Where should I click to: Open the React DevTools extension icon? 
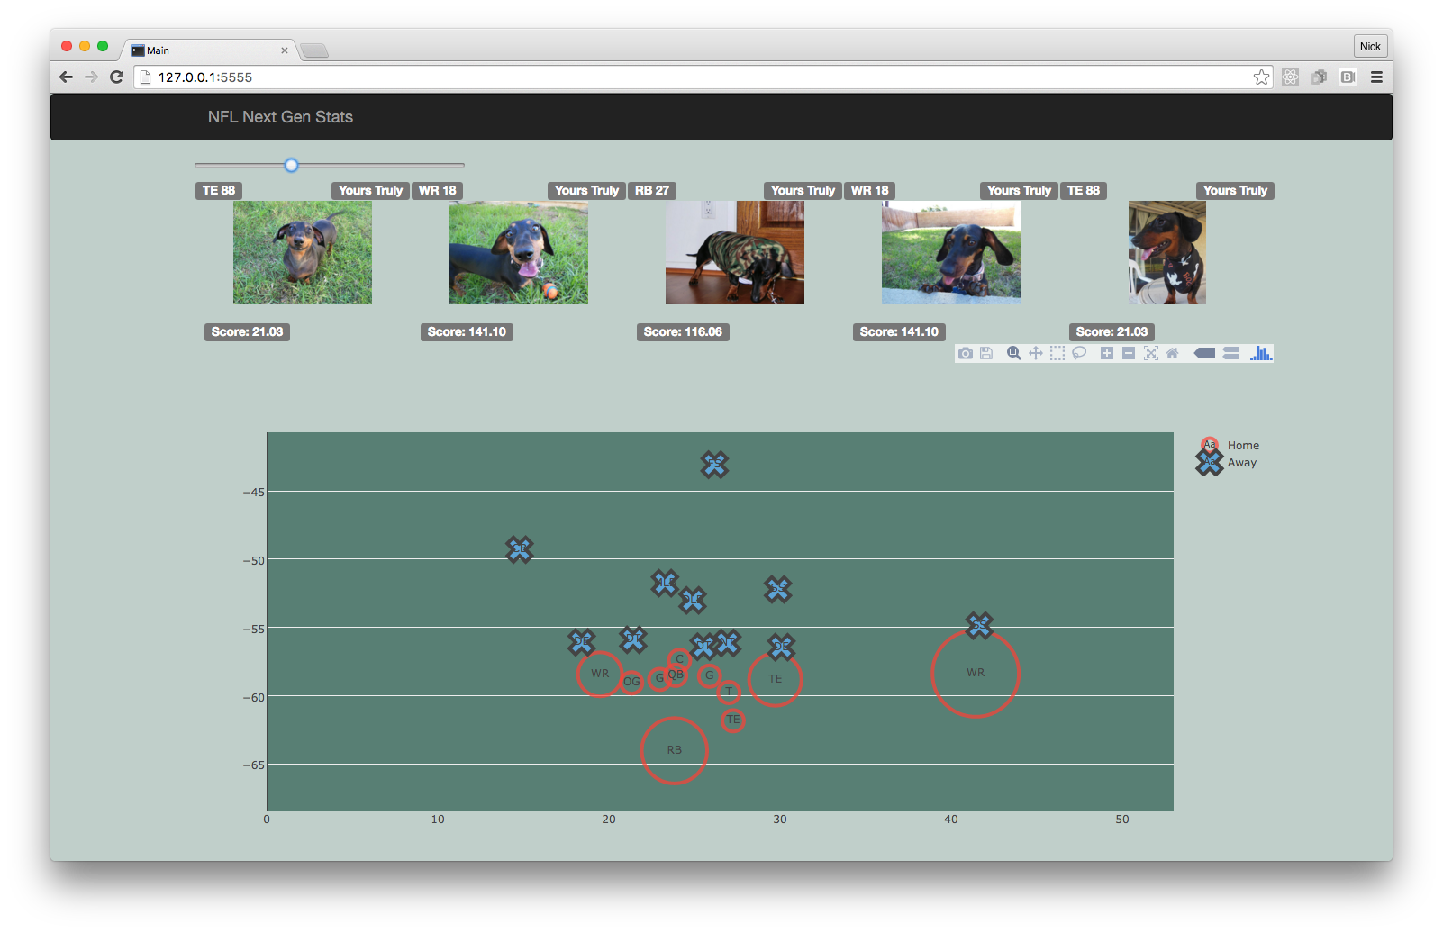tap(1291, 77)
